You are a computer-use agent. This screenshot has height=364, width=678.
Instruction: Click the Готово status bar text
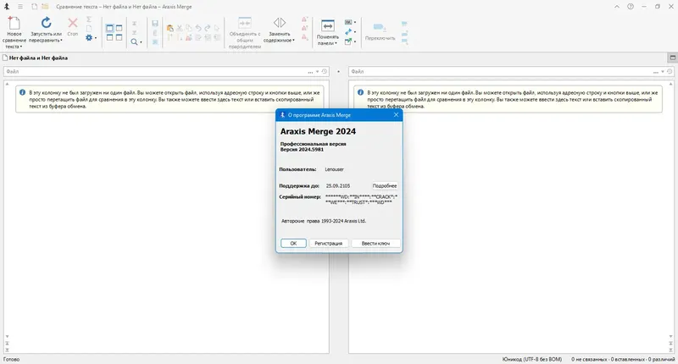coord(11,359)
